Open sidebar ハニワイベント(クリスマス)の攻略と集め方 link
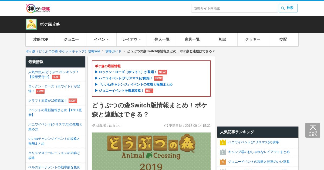The width and height of the screenshot is (324, 170). point(55,127)
